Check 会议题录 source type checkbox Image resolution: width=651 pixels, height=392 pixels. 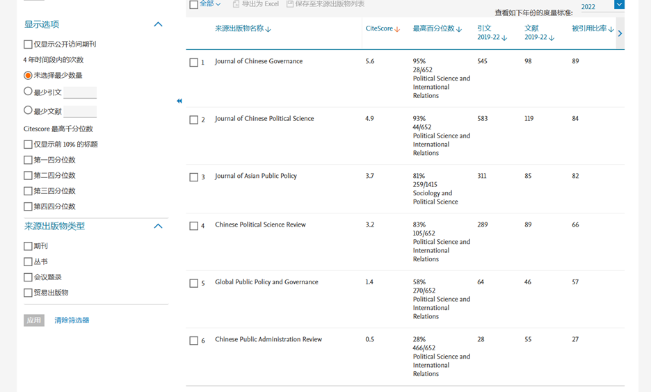click(x=28, y=277)
